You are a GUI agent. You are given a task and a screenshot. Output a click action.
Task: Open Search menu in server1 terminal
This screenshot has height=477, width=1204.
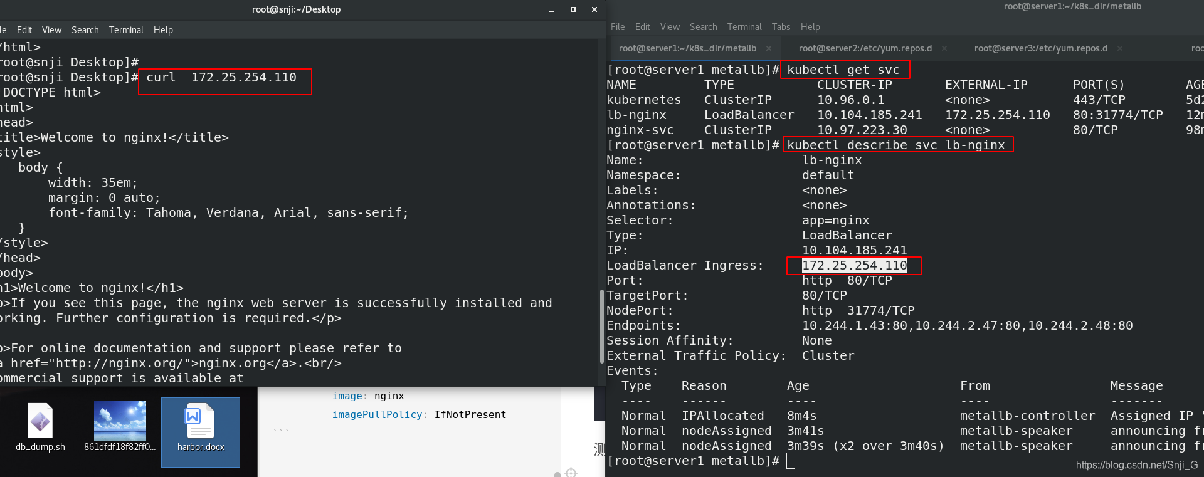[703, 27]
